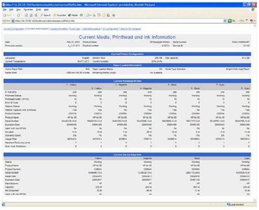The height and width of the screenshot is (210, 259).
Task: Click the 'Current Ink Cartridge Info' header
Action: pos(127,155)
